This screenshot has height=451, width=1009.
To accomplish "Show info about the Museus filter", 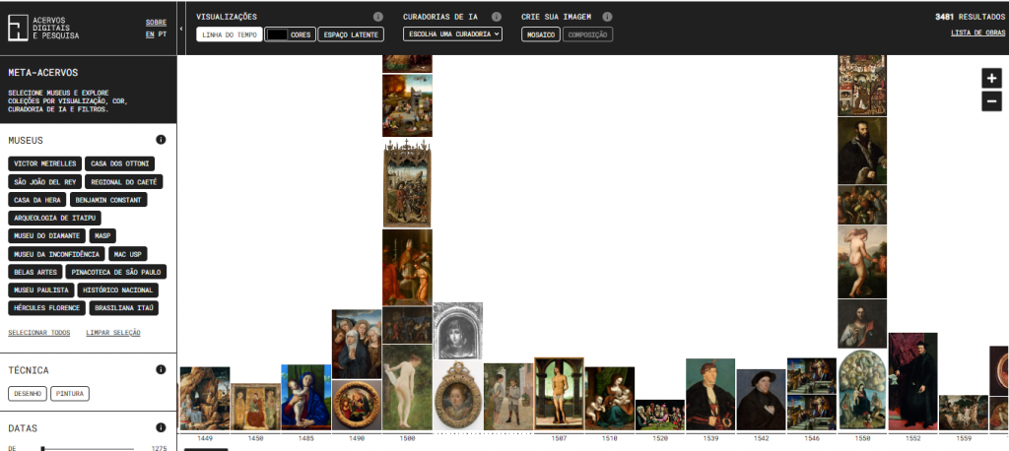I will 160,140.
